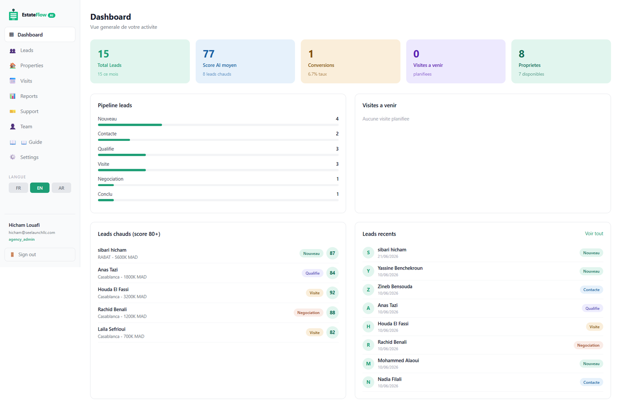Switch language to AR
The width and height of the screenshot is (621, 409).
pos(61,188)
